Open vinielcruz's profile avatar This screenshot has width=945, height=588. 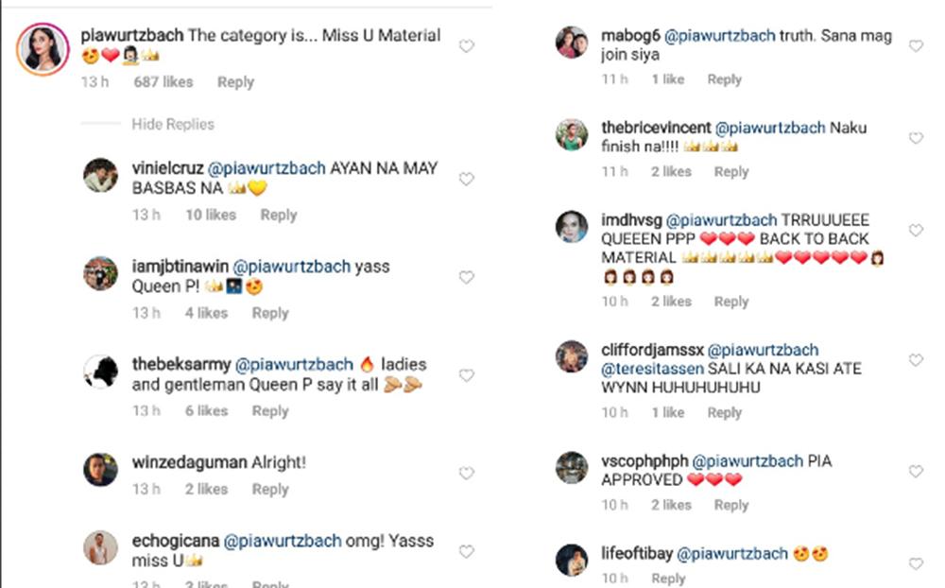click(100, 175)
